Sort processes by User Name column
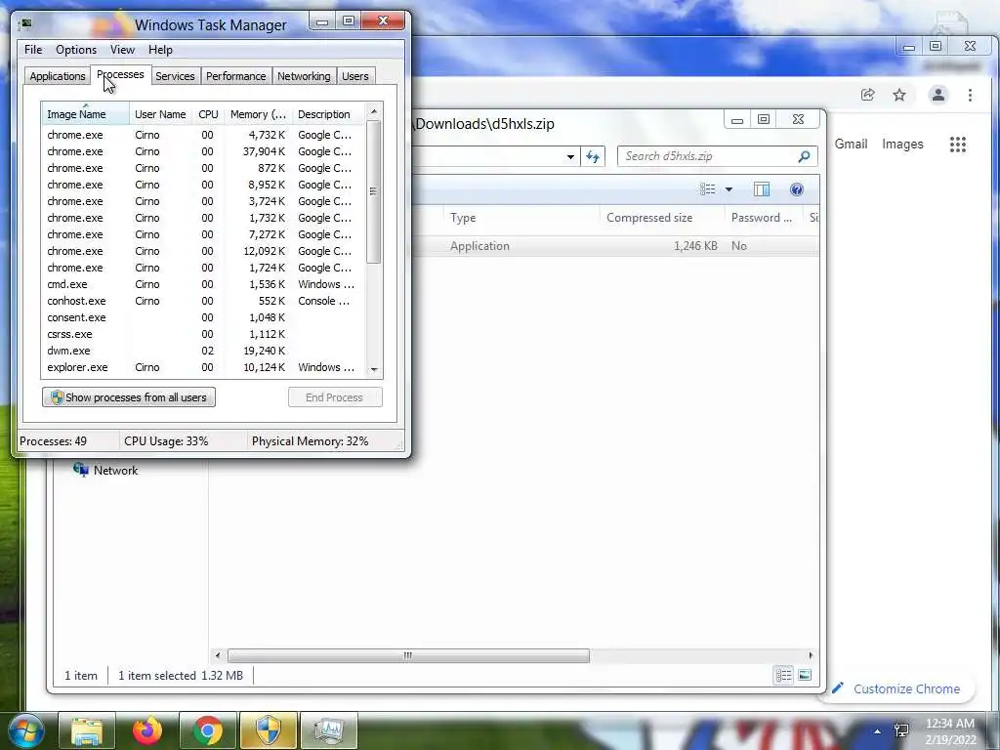The width and height of the screenshot is (1000, 750). tap(160, 114)
